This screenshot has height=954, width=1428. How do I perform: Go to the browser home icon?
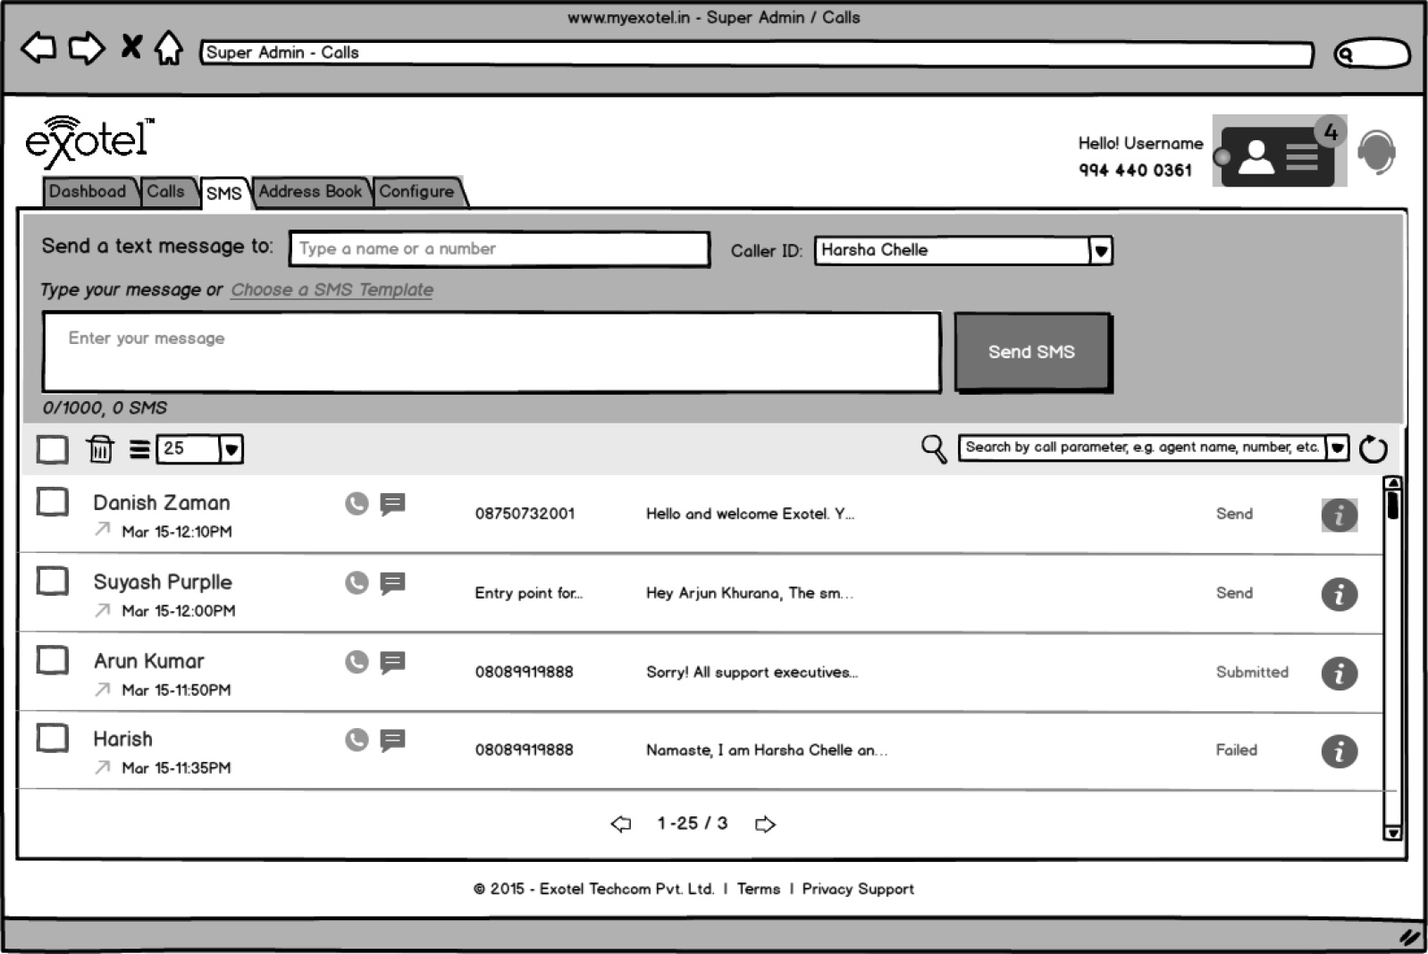coord(168,47)
